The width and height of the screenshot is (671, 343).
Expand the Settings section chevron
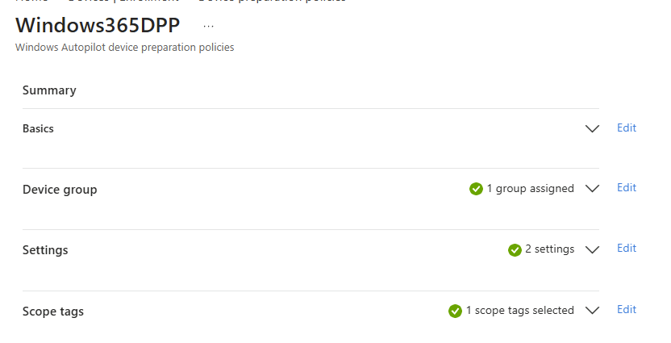coord(593,250)
